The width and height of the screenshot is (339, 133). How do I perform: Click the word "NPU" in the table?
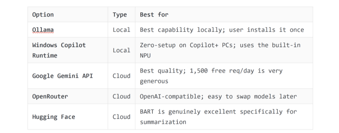(x=145, y=55)
